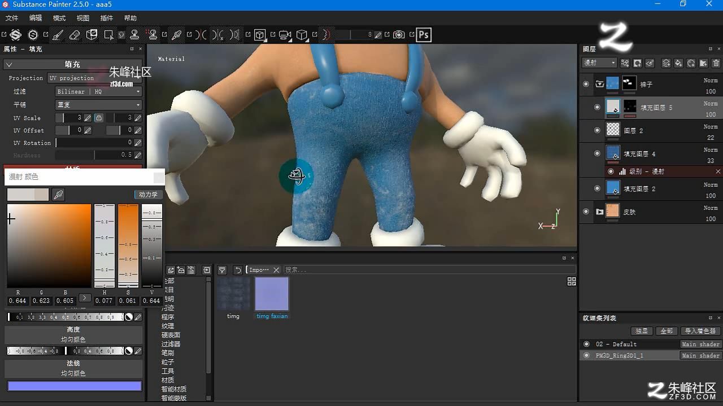The height and width of the screenshot is (406, 723).
Task: Click the 全部 button in texture set list
Action: [667, 331]
